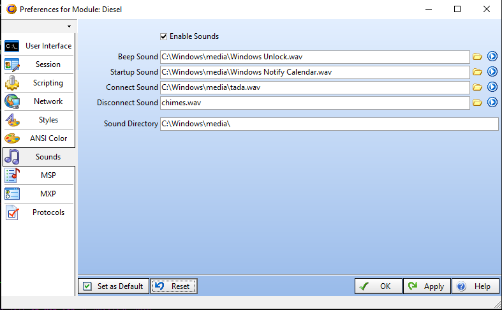The image size is (502, 310).
Task: Click the Startup Sound path field
Action: 315,72
